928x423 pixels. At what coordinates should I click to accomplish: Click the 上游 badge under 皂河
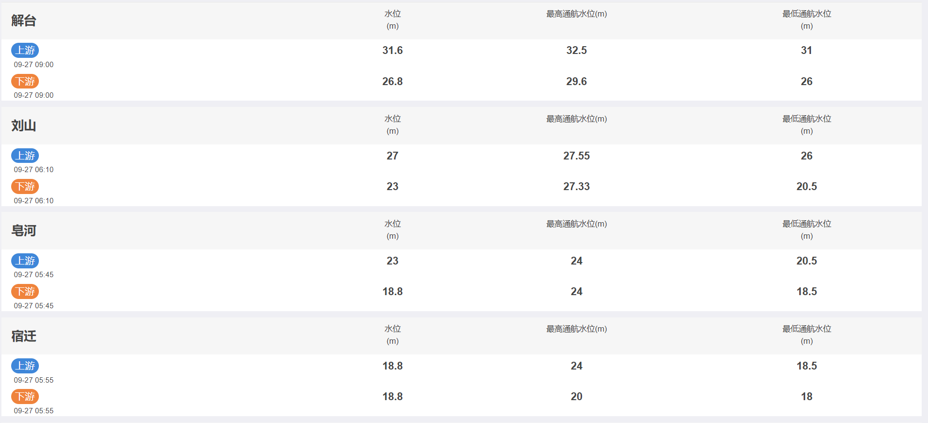click(25, 261)
